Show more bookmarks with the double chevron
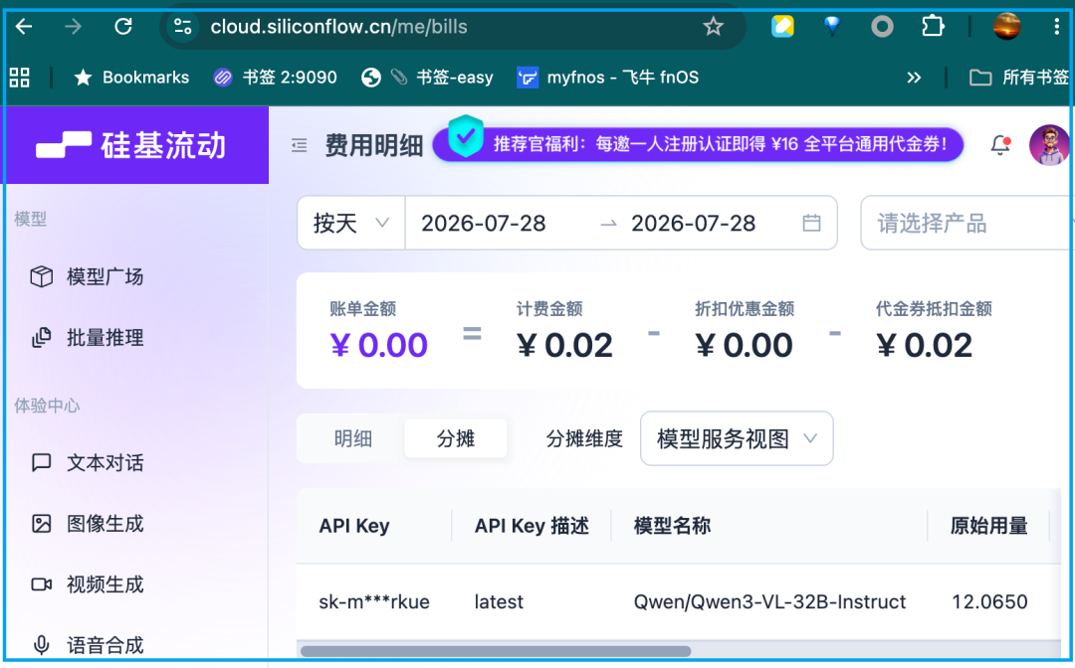The image size is (1075, 668). [x=913, y=78]
